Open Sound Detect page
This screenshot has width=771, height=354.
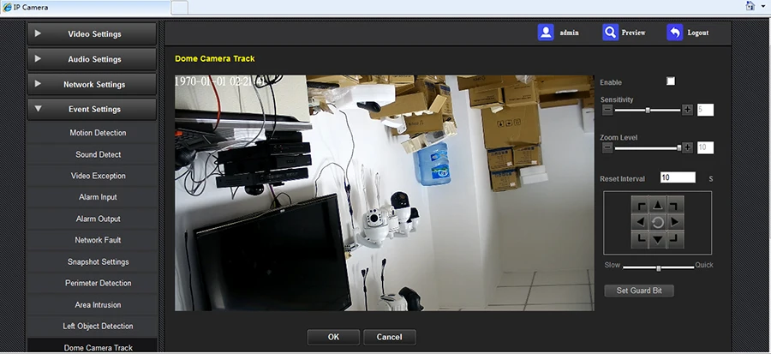93,154
